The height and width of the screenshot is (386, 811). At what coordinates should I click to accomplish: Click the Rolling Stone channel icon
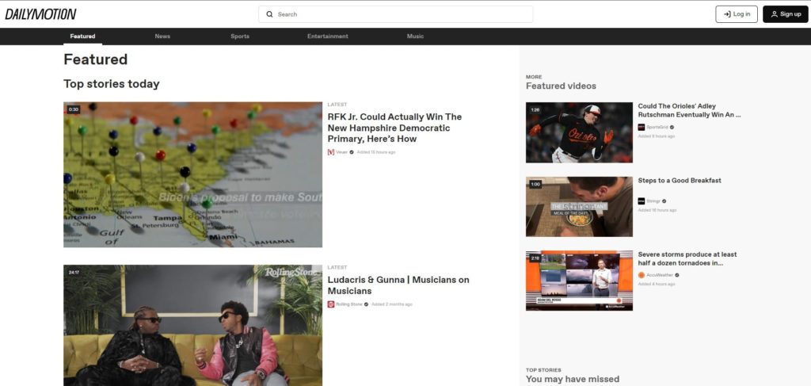(x=331, y=304)
